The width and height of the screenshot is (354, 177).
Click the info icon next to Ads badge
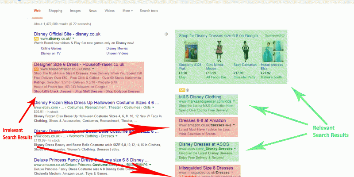tap(187, 90)
